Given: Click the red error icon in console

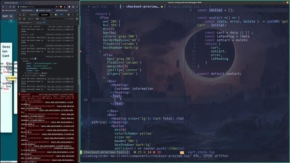Looking at the screenshot, I should [19, 94].
